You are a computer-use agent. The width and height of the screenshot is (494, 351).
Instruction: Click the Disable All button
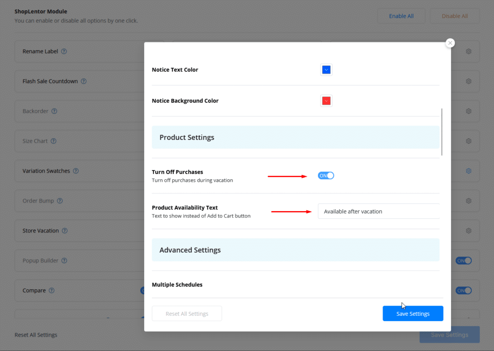pyautogui.click(x=454, y=16)
